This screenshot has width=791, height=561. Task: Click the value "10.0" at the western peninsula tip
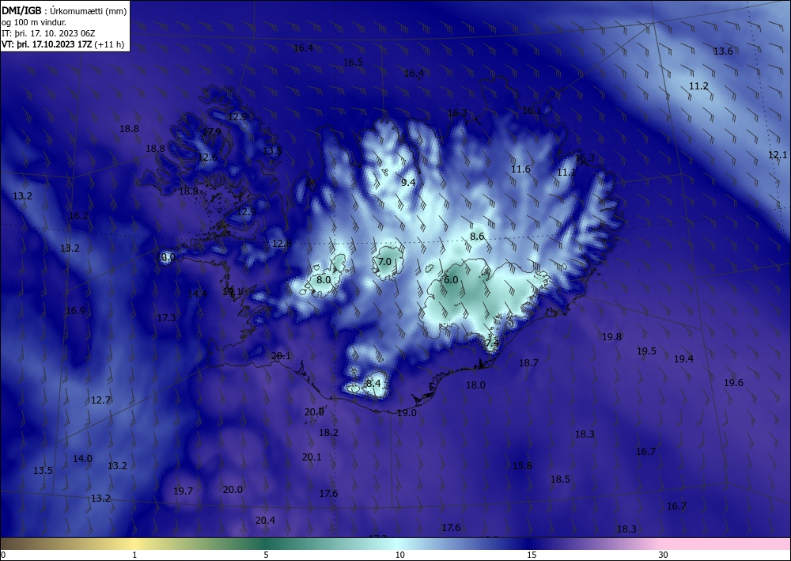166,257
